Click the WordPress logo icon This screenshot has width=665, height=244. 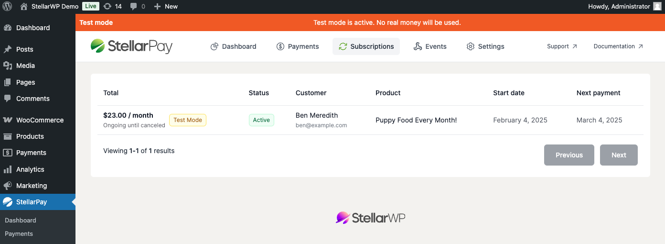[7, 7]
